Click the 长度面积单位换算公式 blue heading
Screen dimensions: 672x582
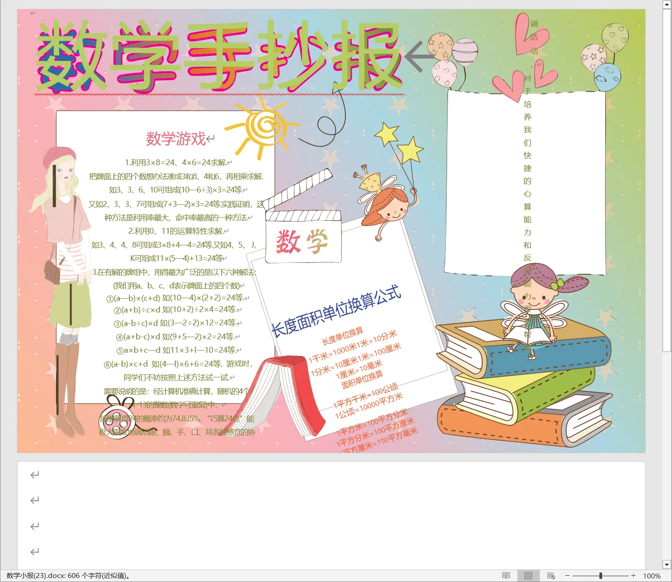point(336,311)
